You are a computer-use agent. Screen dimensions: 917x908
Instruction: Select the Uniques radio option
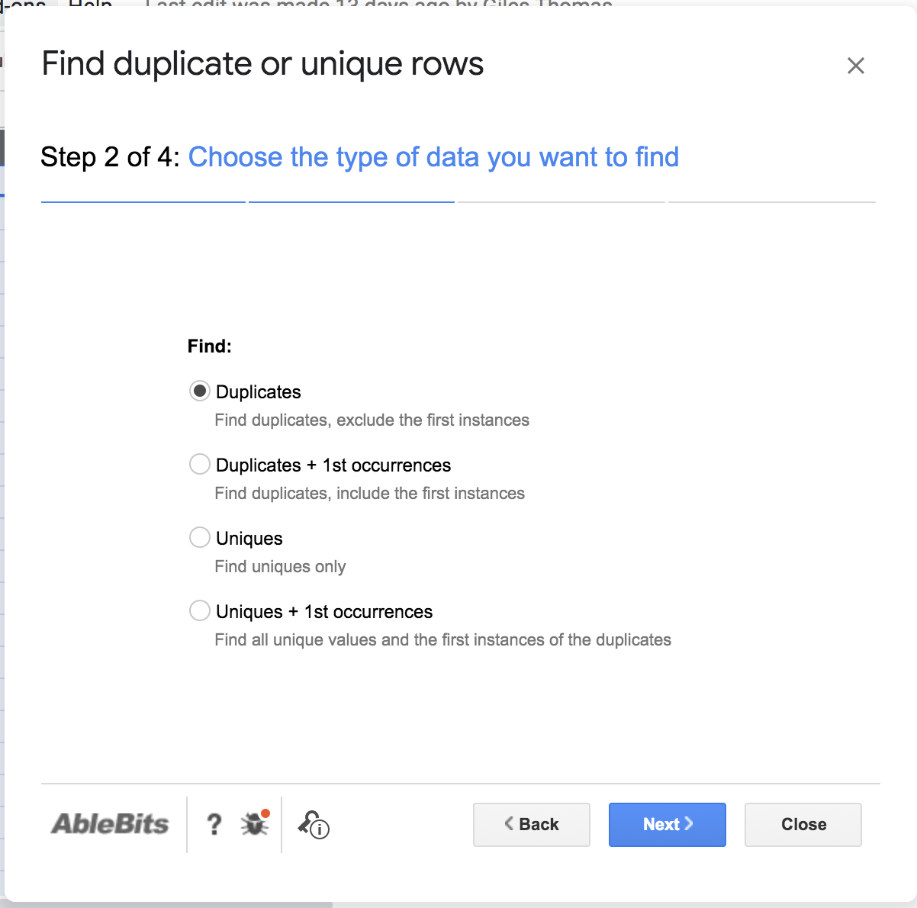pos(200,538)
